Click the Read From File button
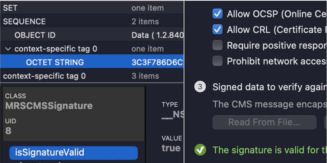 (x=264, y=122)
